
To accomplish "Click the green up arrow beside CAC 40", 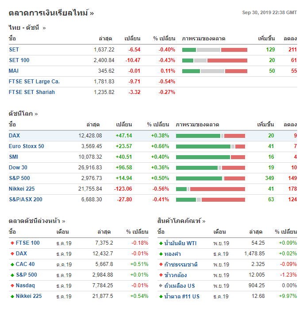I will click(x=12, y=264).
